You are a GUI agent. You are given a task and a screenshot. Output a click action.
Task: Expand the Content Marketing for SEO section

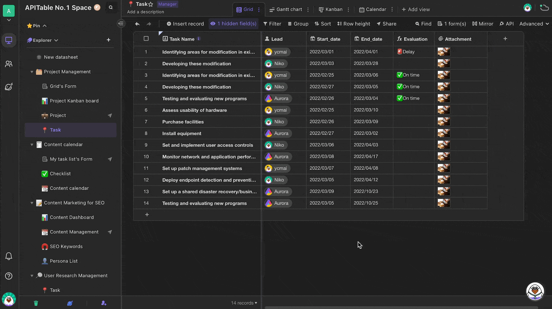click(32, 203)
